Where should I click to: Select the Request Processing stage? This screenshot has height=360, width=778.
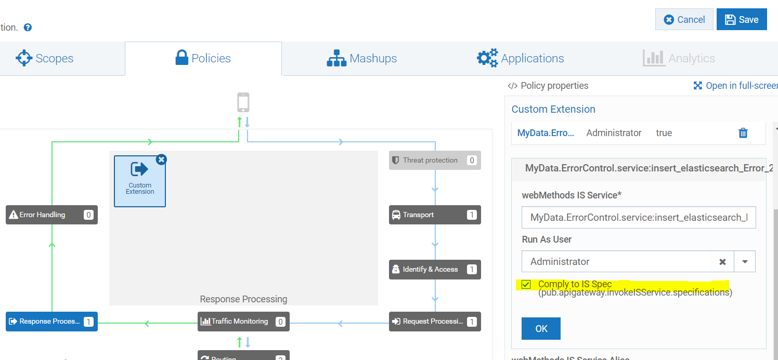[435, 322]
